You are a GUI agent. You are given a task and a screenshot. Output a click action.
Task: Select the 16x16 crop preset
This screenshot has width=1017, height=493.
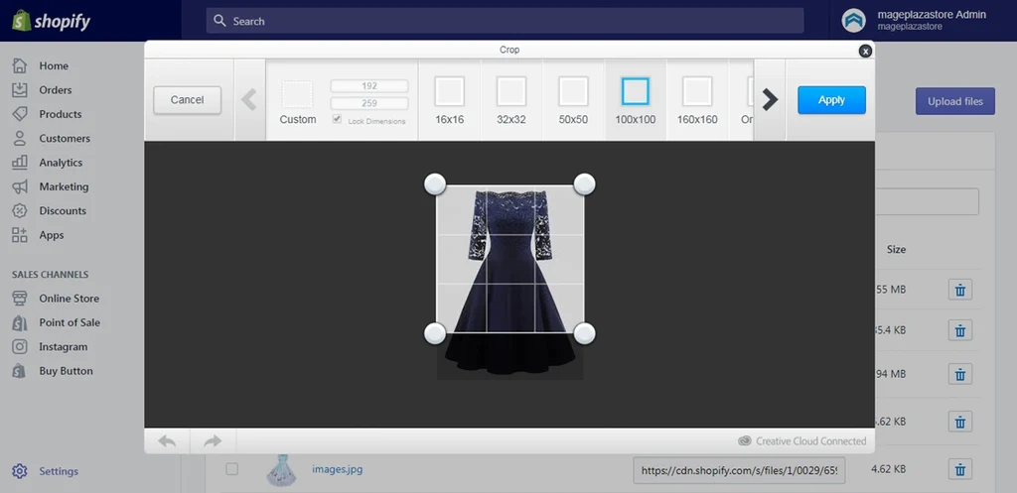click(449, 99)
